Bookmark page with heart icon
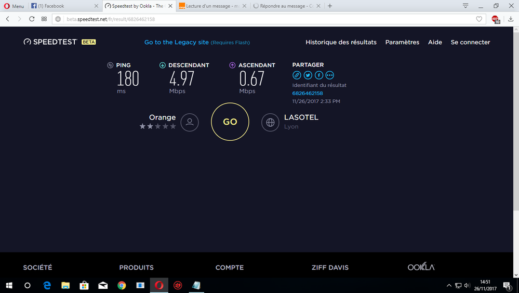 479,19
